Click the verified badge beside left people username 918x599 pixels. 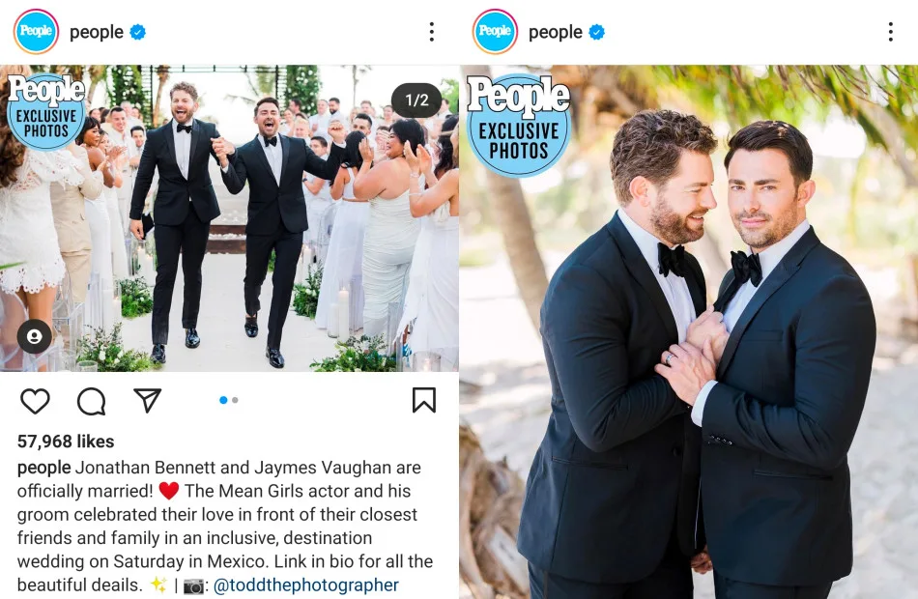[137, 32]
